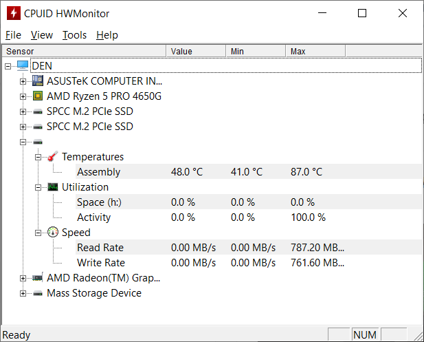The height and width of the screenshot is (342, 424).
Task: Select the Read Rate row
Action: 249,248
